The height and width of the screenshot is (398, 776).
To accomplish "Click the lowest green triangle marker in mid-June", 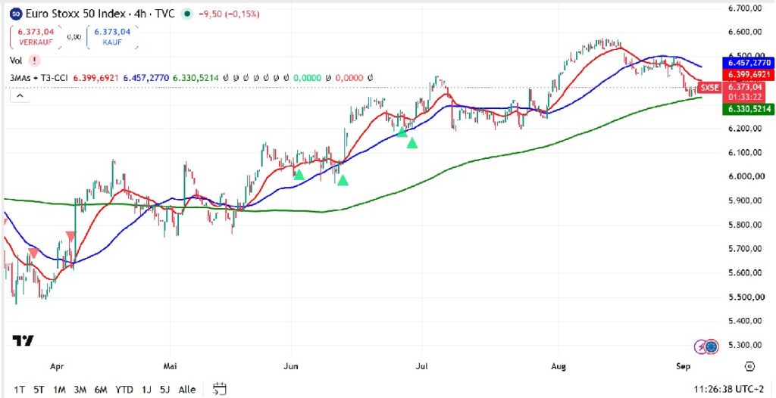I will (343, 180).
